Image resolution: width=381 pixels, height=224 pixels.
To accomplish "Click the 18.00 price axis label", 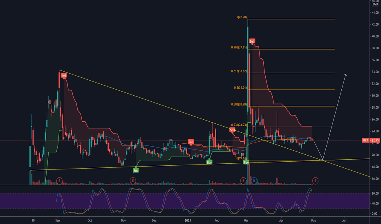I will tap(375, 167).
